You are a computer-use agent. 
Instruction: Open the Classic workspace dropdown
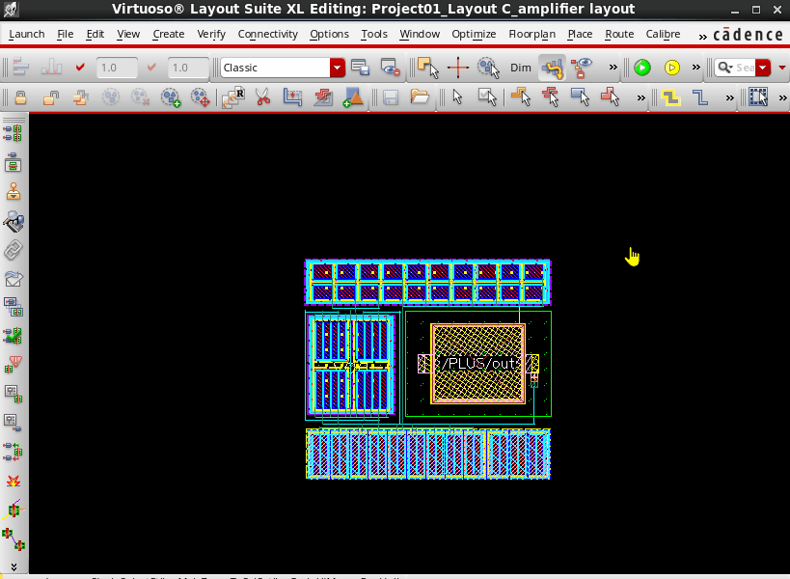(x=337, y=68)
